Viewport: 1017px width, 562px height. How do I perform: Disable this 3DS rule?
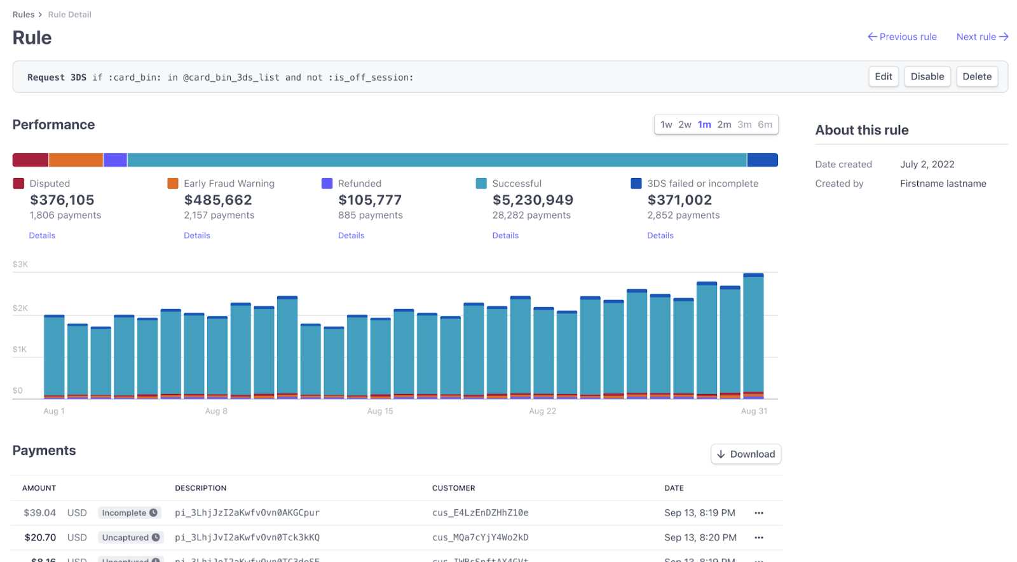coord(927,77)
